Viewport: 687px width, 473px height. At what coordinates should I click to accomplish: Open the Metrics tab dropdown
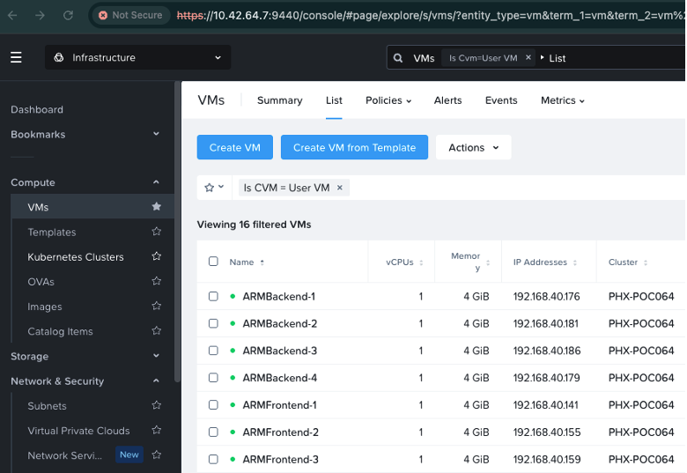563,100
